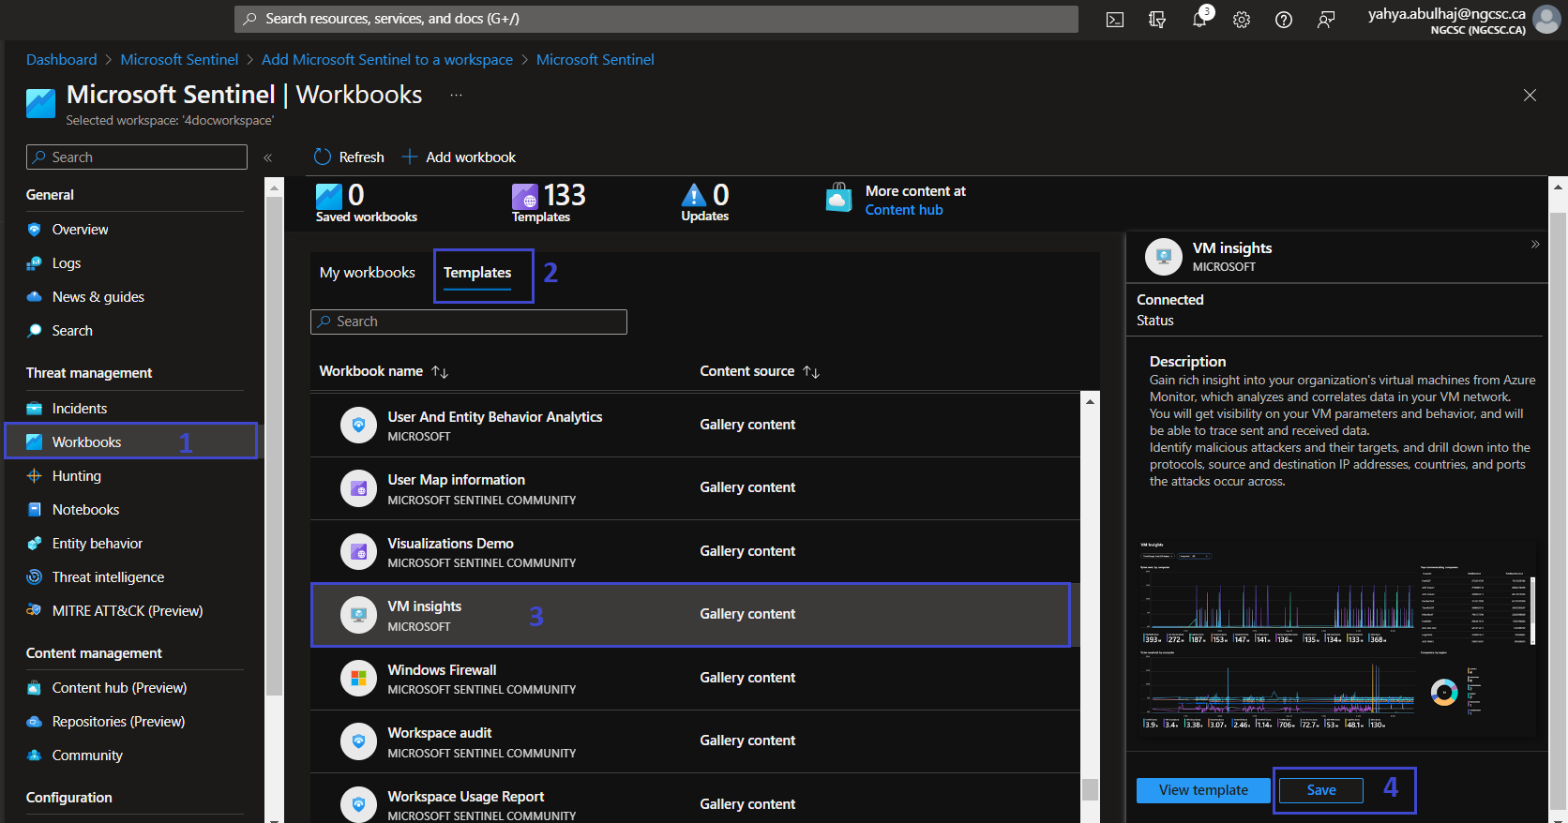
Task: Open Cloud Shell from the top bar
Action: (x=1115, y=20)
